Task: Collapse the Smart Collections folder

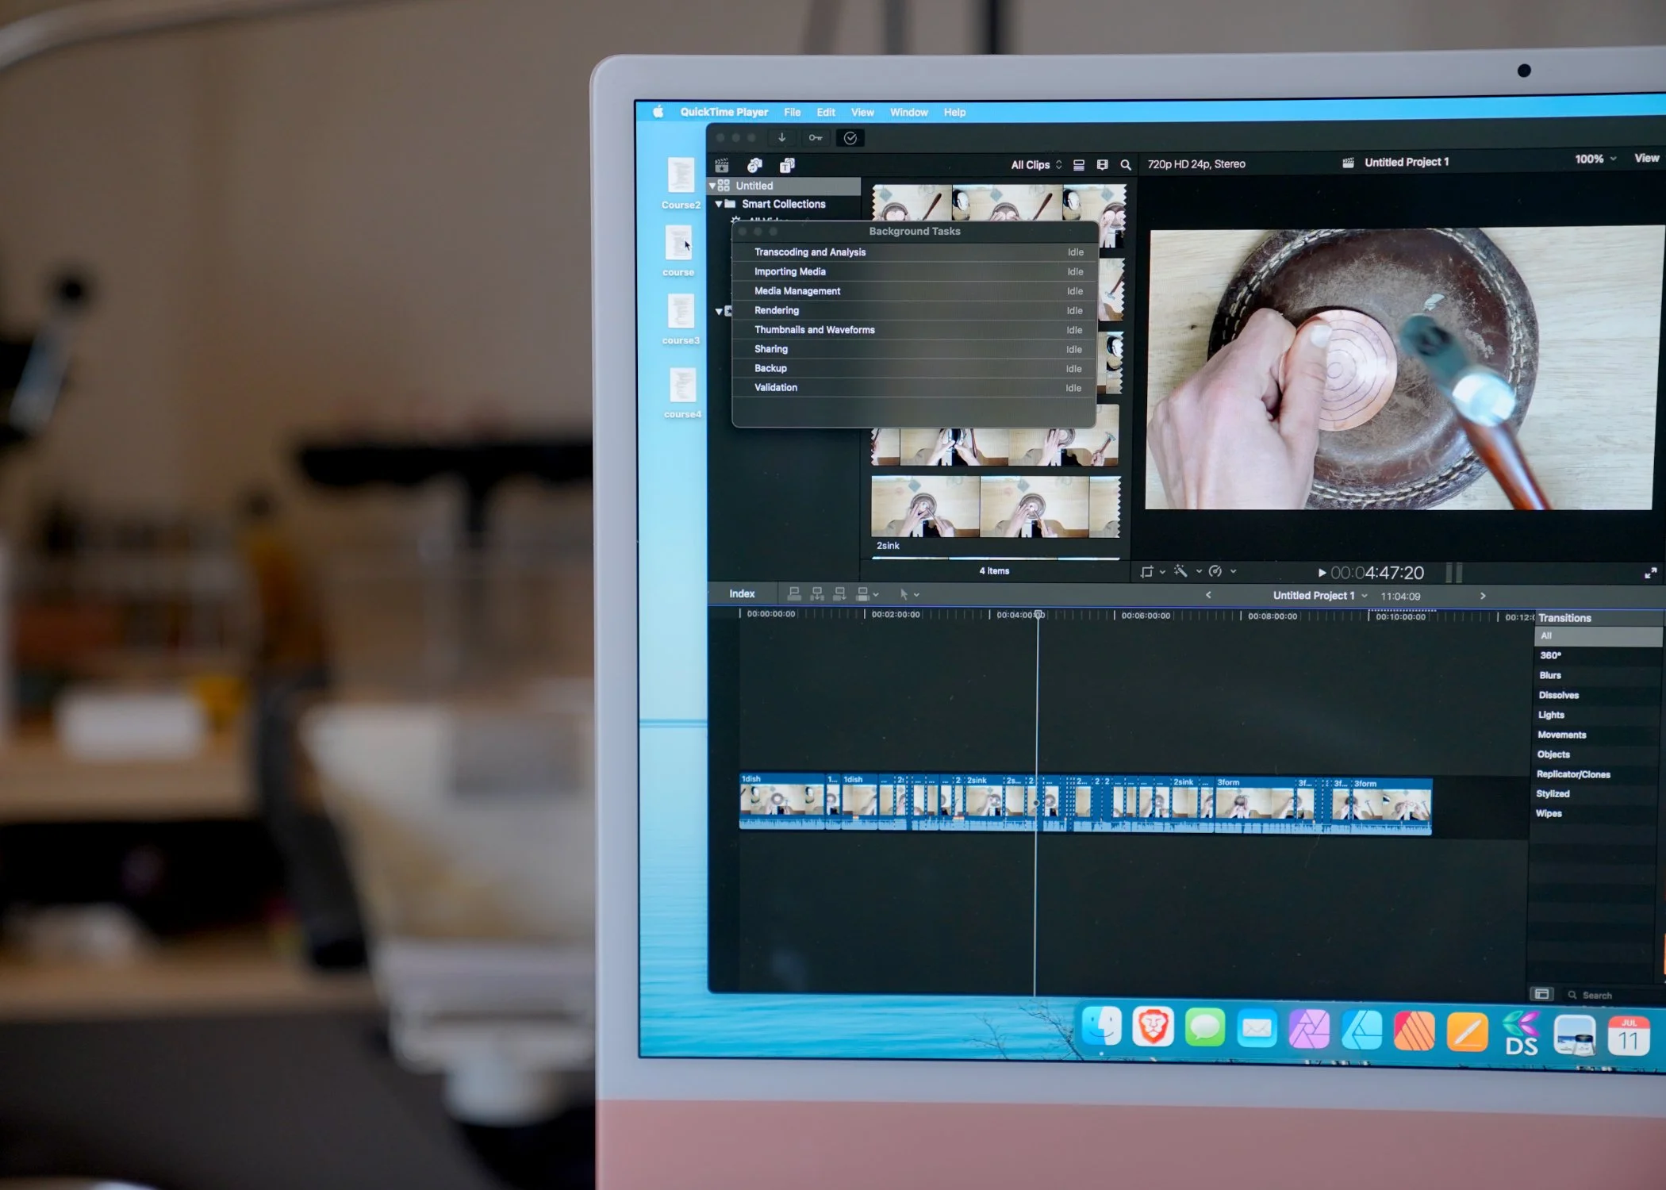Action: tap(719, 204)
